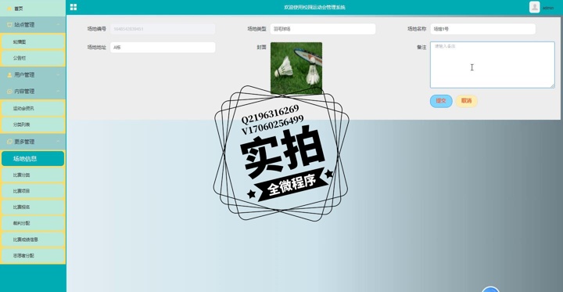Collapse the 站点管理 menu arrow

pos(58,25)
